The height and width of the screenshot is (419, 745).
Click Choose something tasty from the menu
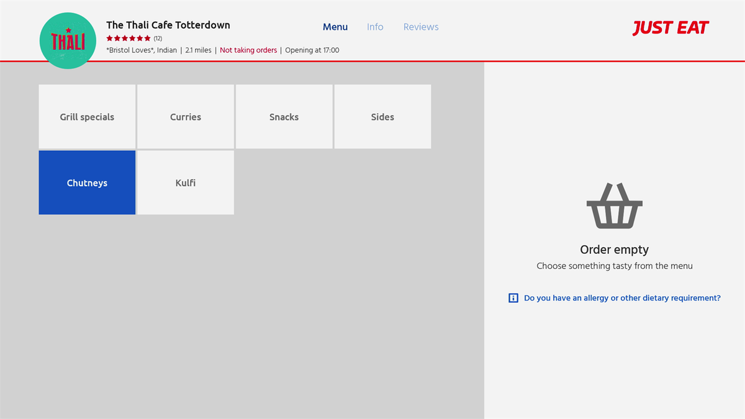point(615,266)
